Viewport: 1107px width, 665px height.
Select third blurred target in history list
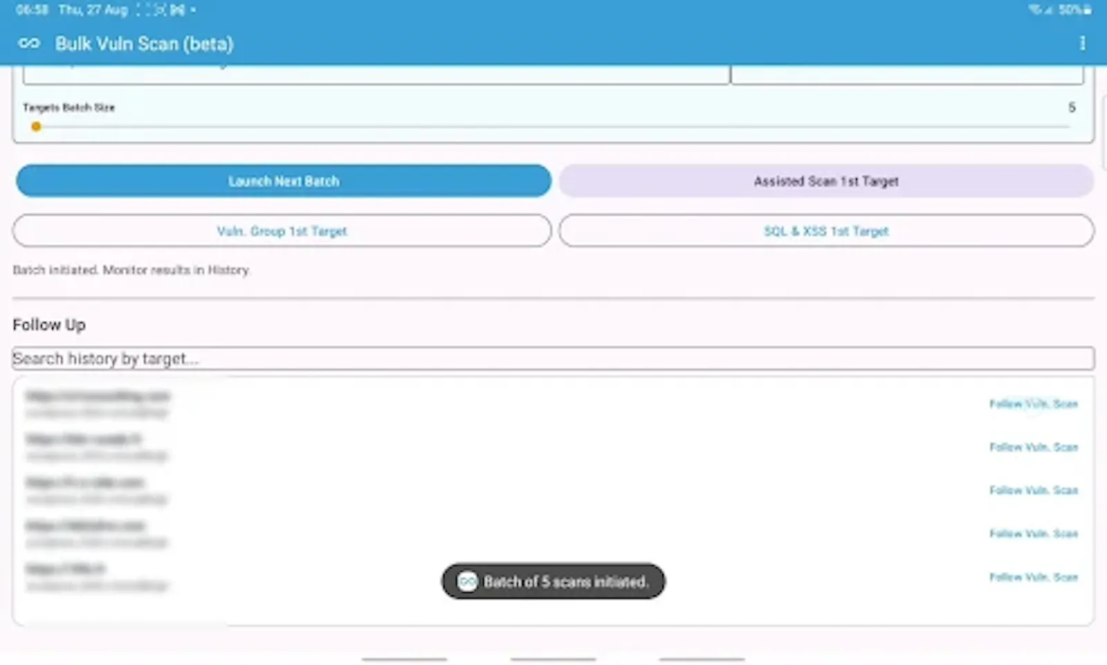(x=98, y=491)
